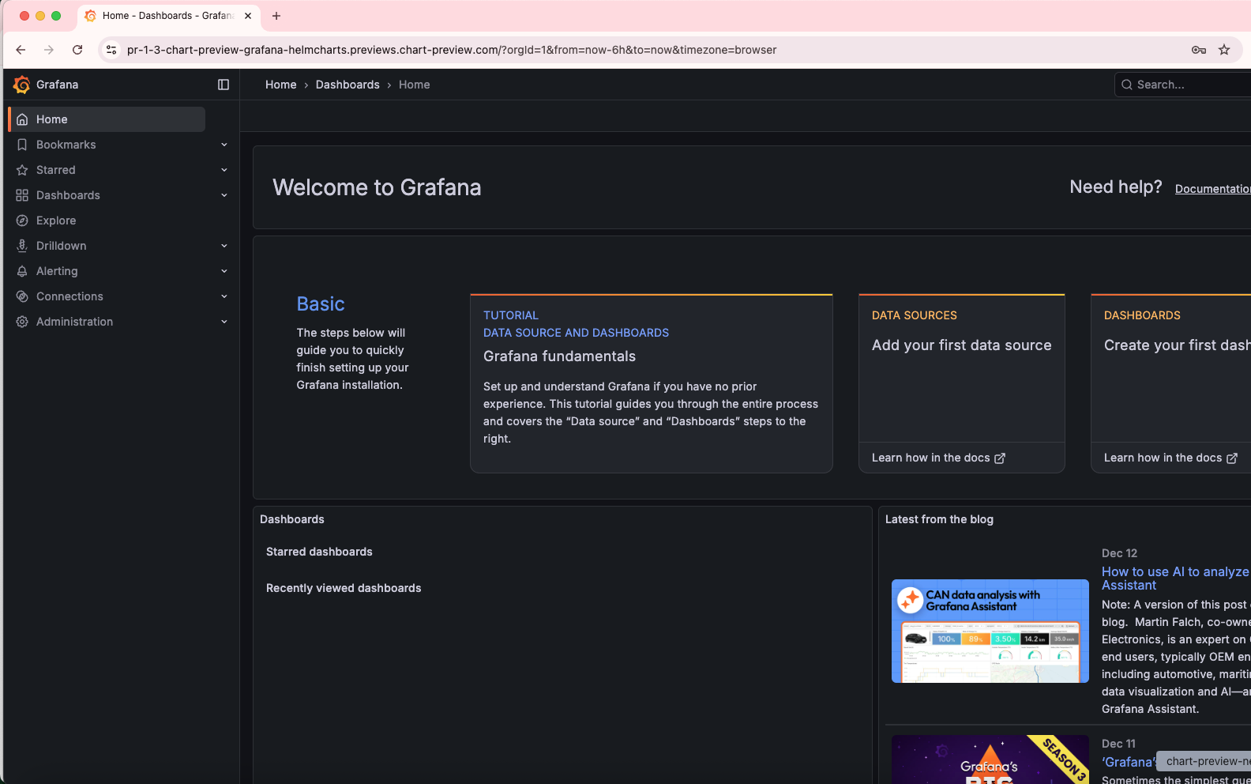Expand the Starred section chevron
Screen dimensions: 1251x784
point(224,170)
